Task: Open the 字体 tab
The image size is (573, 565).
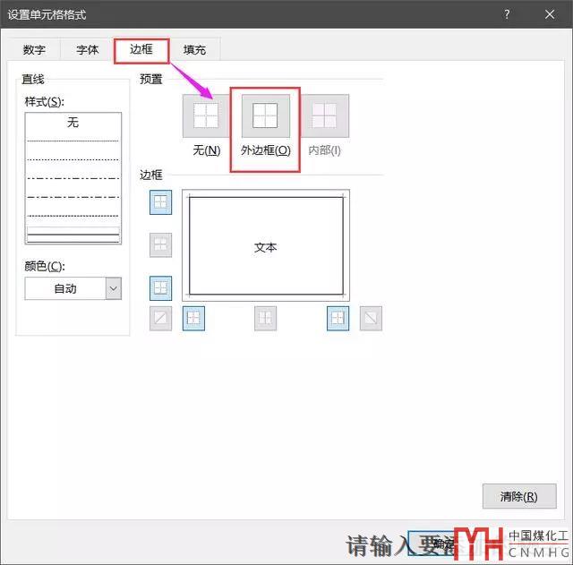Action: coord(88,49)
